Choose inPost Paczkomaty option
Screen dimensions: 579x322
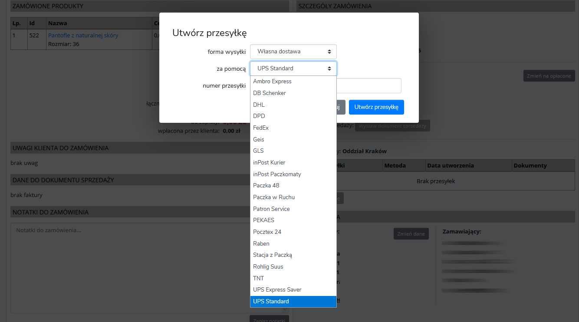point(293,174)
